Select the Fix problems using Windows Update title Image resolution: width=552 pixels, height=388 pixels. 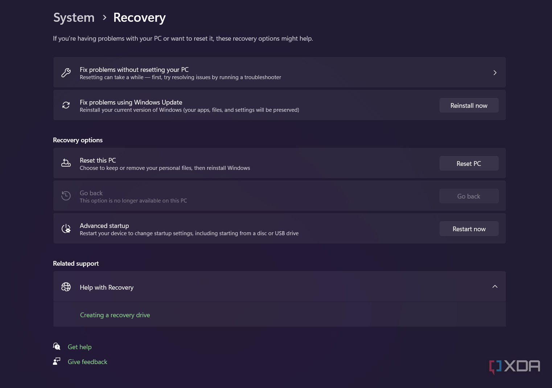[131, 102]
